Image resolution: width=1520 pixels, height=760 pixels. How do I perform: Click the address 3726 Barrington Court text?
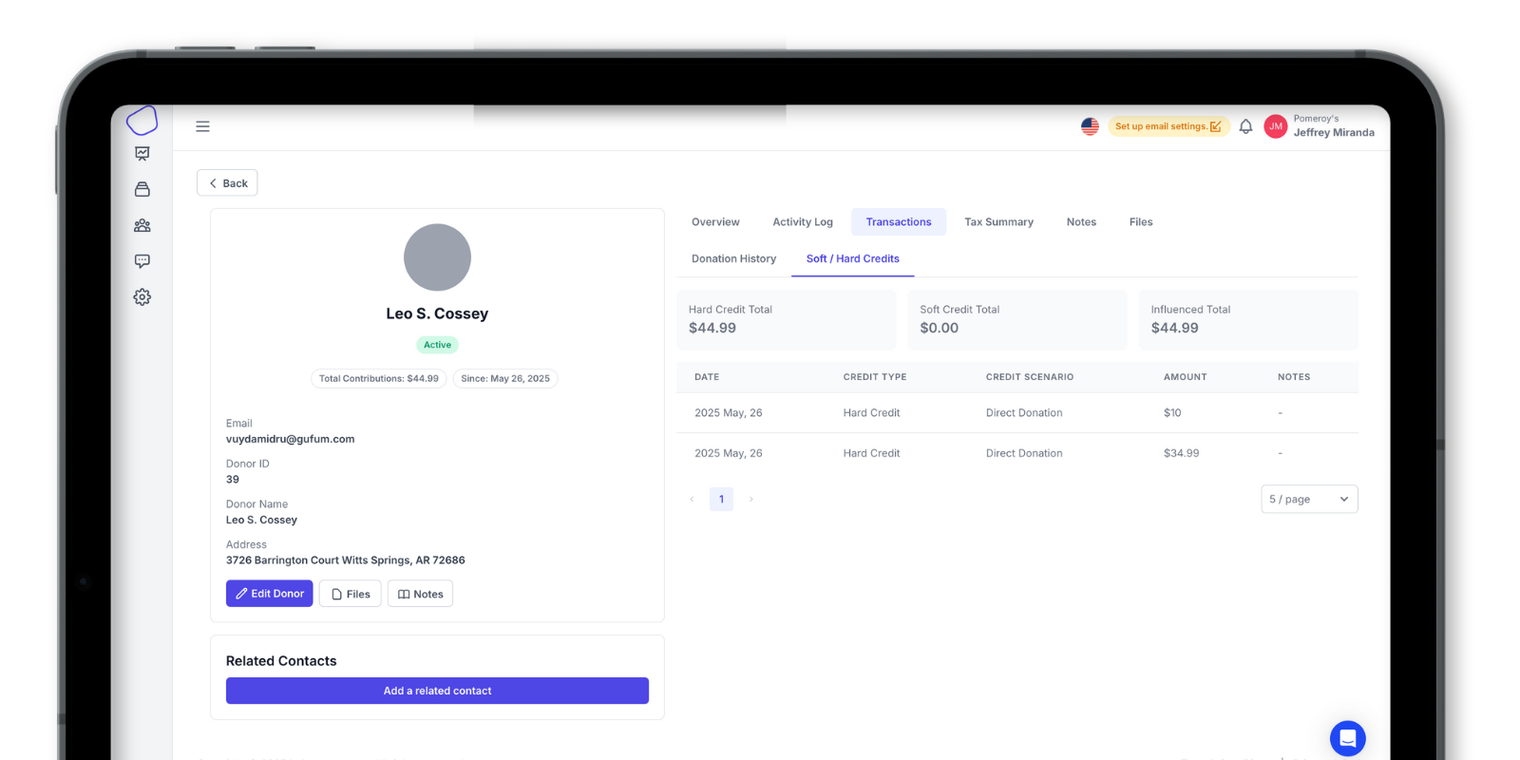346,560
